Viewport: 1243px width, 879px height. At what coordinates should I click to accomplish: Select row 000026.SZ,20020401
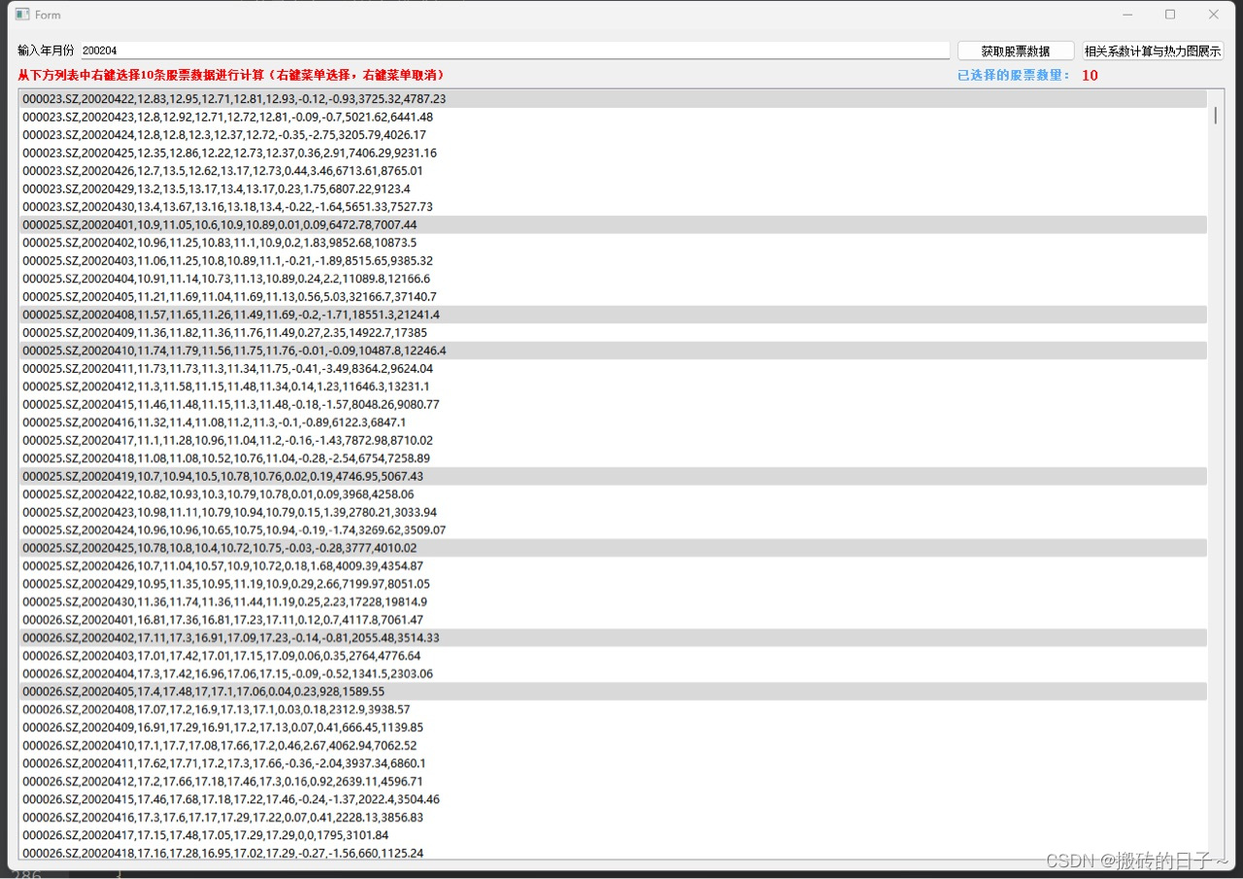click(x=613, y=620)
